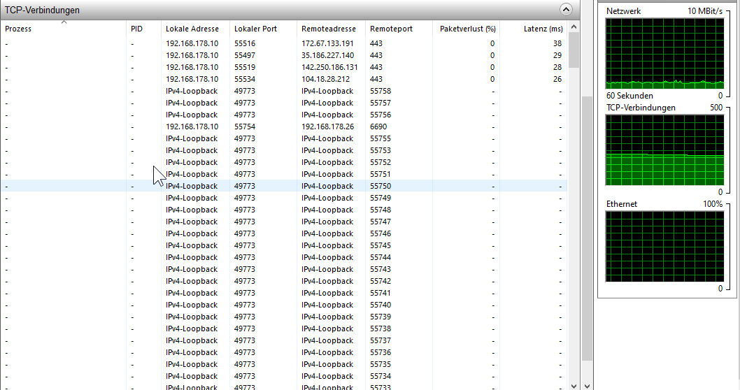Sort by Prozess column header
This screenshot has width=740, height=390.
(x=63, y=29)
